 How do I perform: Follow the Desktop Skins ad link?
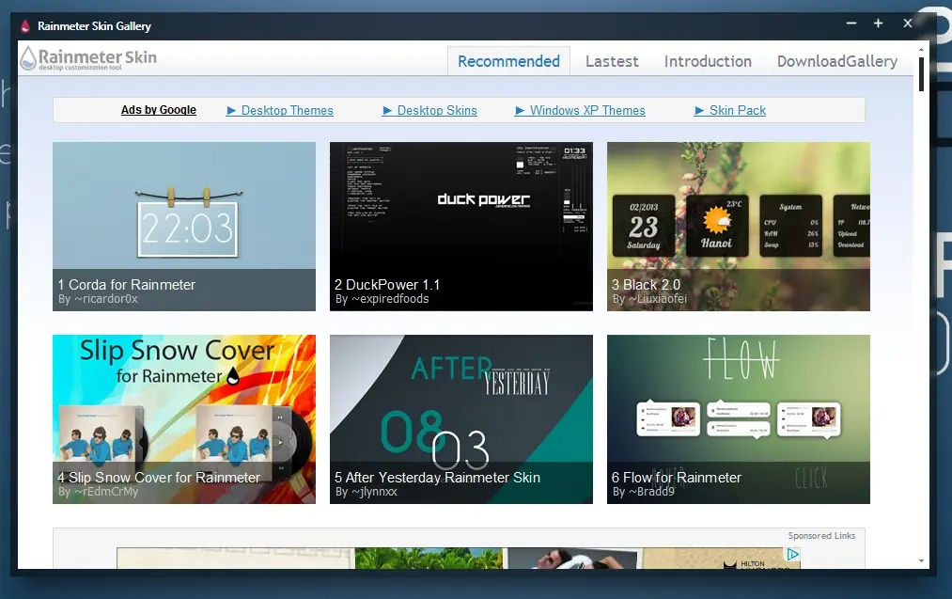point(429,111)
